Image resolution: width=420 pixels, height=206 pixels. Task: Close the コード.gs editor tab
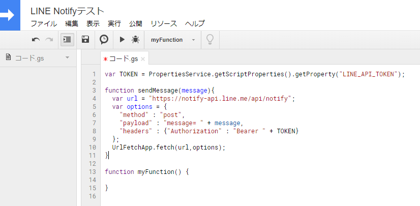(143, 59)
